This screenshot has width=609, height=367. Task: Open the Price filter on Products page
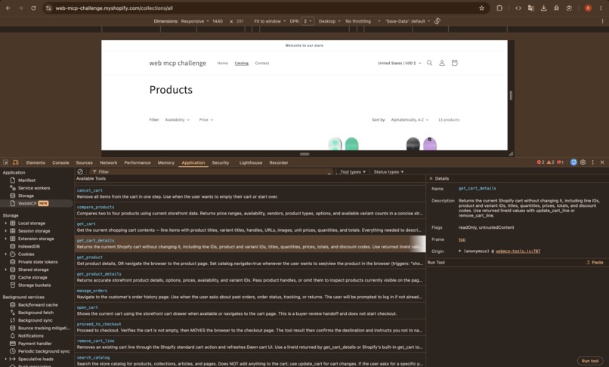(x=206, y=119)
